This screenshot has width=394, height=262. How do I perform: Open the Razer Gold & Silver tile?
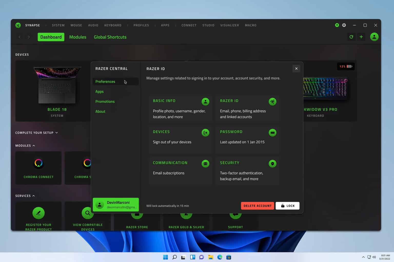[186, 222]
